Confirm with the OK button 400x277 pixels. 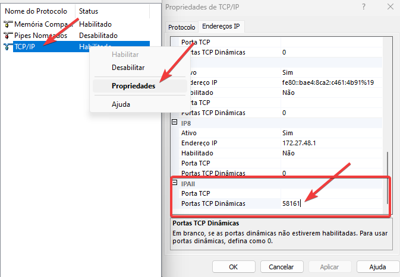(x=234, y=267)
